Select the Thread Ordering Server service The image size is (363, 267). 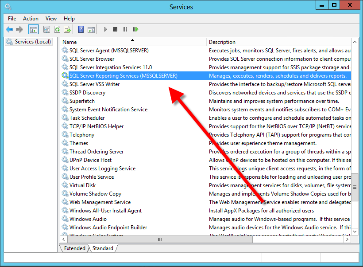tap(97, 152)
